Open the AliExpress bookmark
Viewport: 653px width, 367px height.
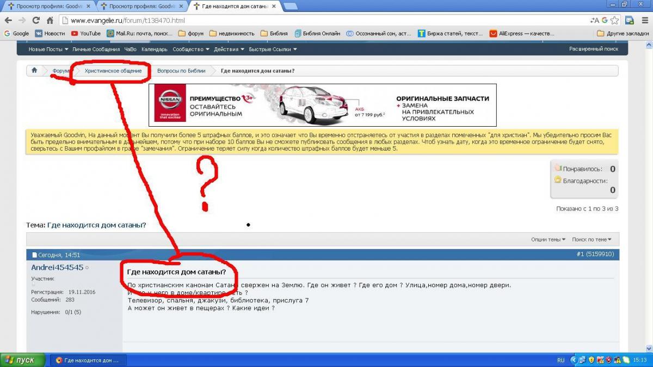[522, 33]
